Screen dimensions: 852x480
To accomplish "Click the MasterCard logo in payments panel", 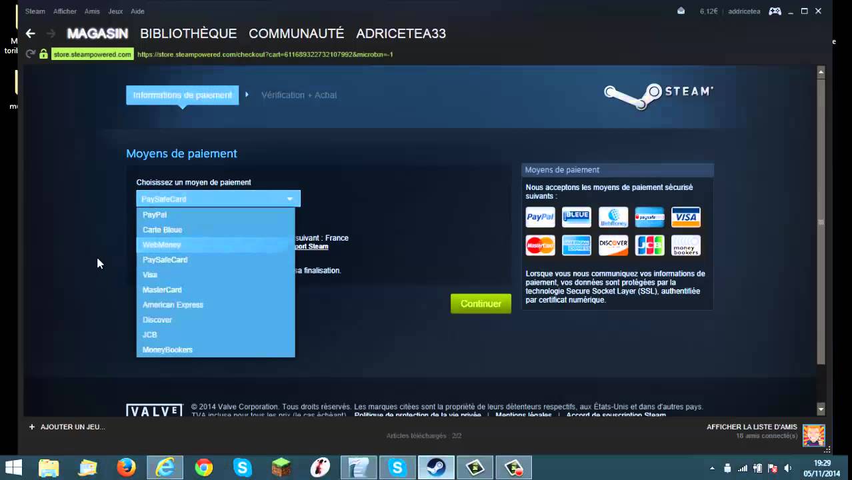I will click(540, 245).
